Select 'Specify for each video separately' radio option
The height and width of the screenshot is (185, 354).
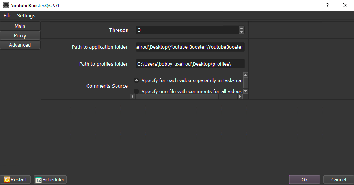(136, 80)
